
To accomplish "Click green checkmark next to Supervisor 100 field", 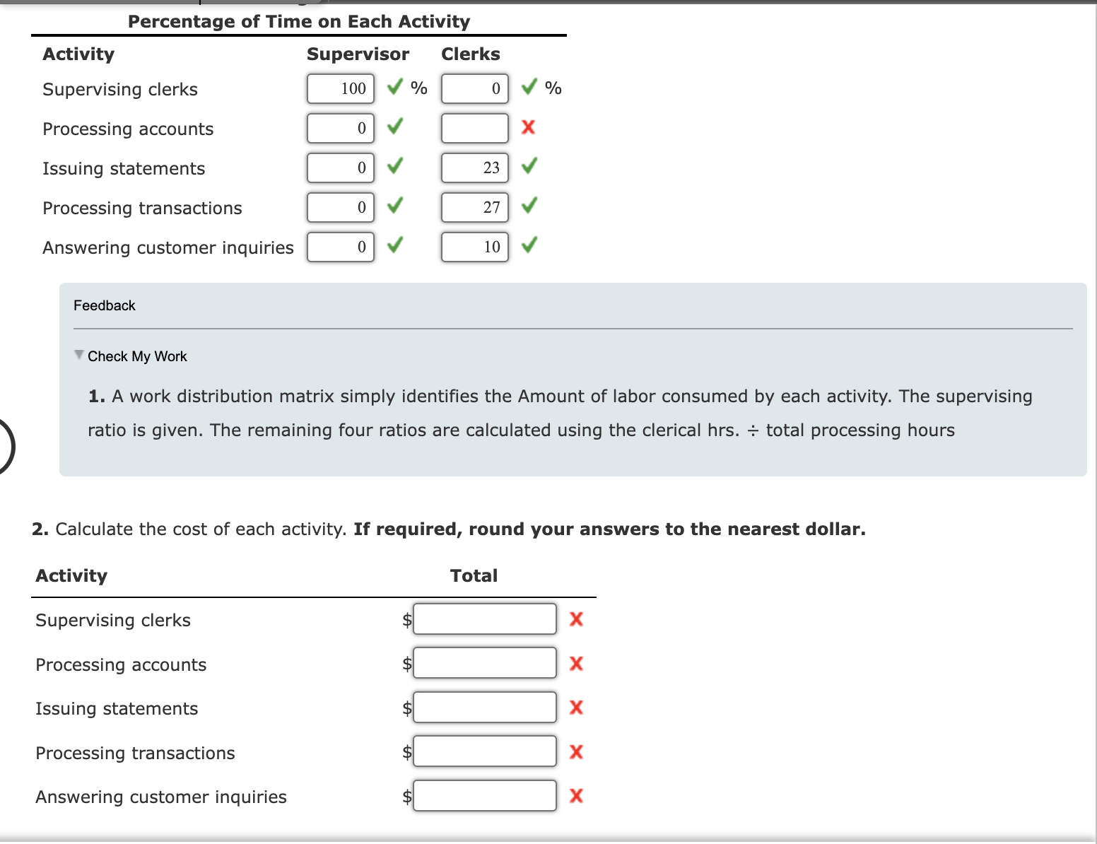I will click(x=395, y=87).
